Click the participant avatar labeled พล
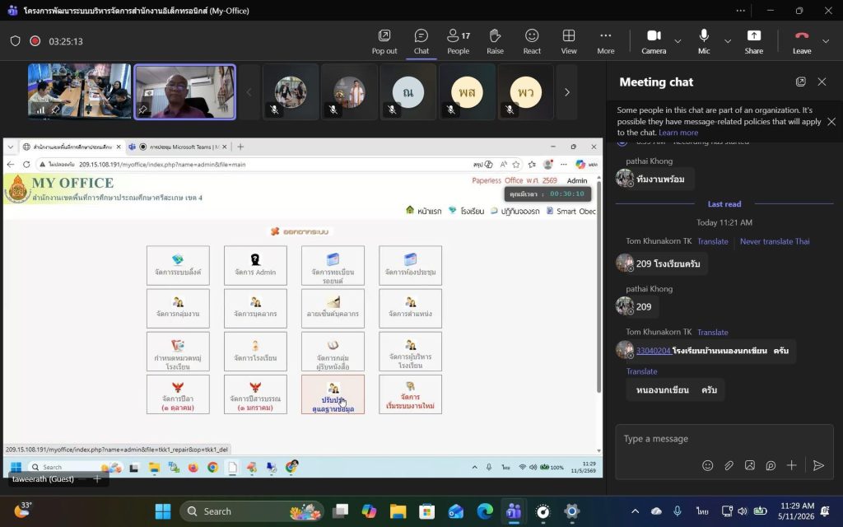The width and height of the screenshot is (843, 527). pyautogui.click(x=467, y=92)
